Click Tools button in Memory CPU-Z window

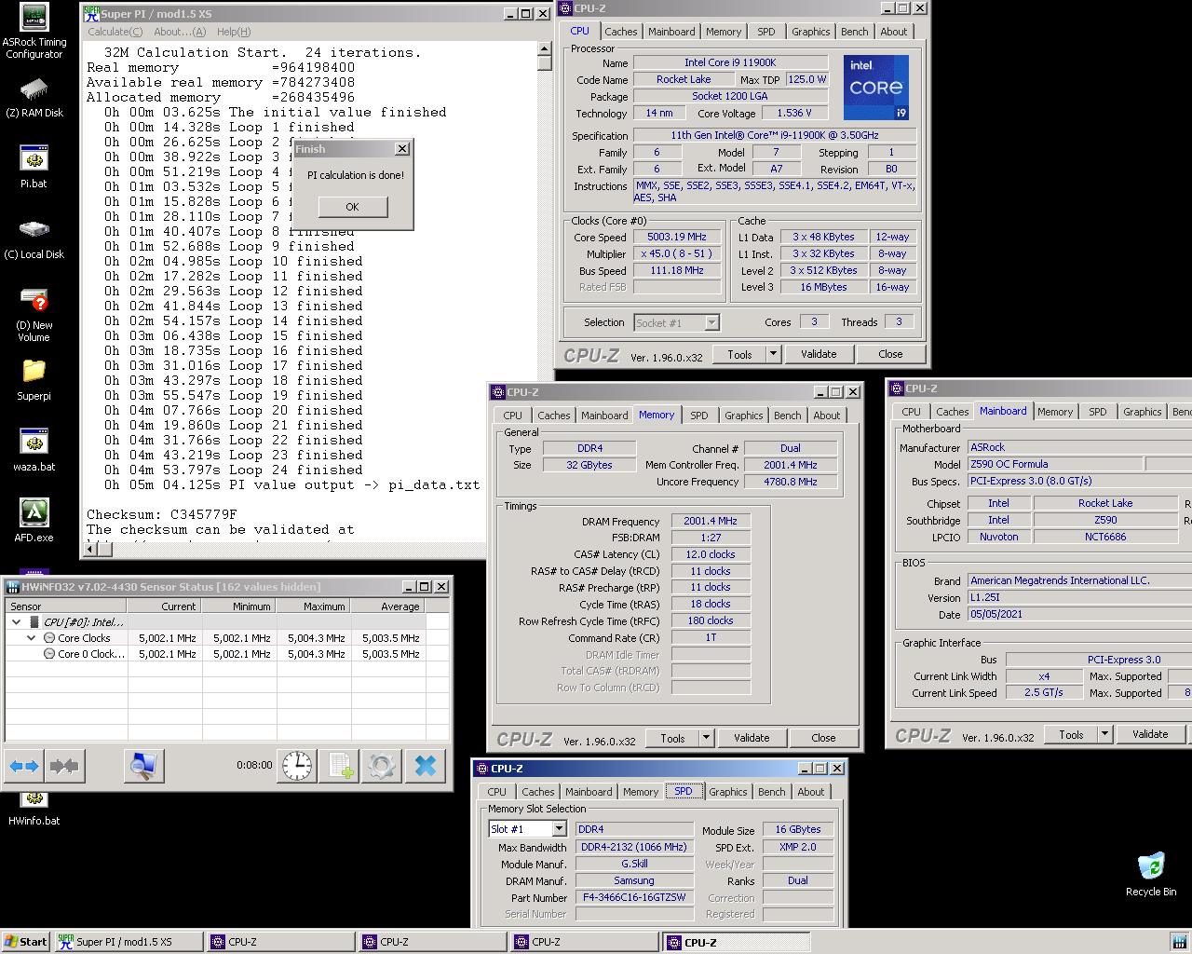point(672,738)
